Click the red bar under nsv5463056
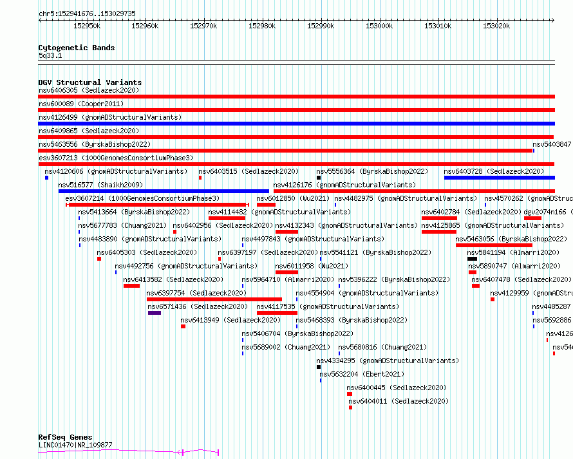The width and height of the screenshot is (573, 459). [494, 245]
